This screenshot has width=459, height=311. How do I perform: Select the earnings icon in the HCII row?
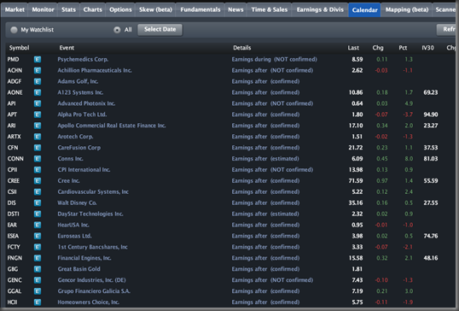[x=38, y=302]
